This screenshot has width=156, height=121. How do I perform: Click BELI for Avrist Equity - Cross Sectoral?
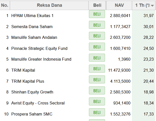97,101
